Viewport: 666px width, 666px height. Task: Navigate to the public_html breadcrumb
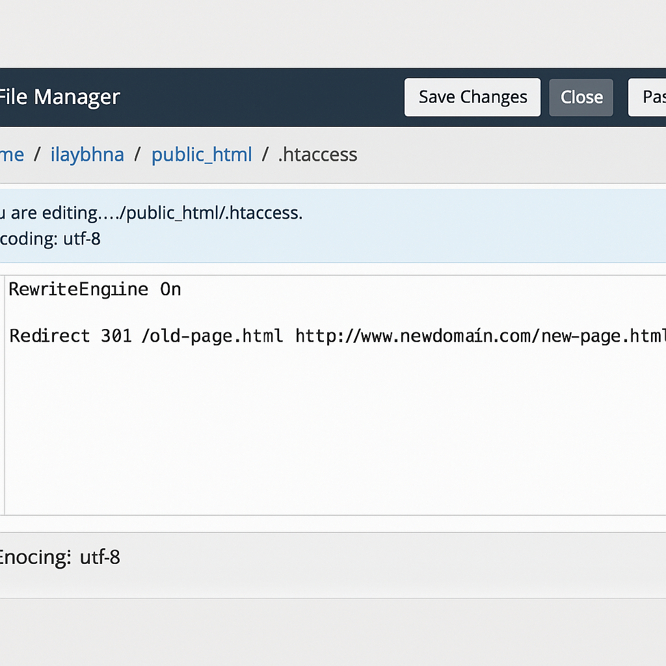202,155
